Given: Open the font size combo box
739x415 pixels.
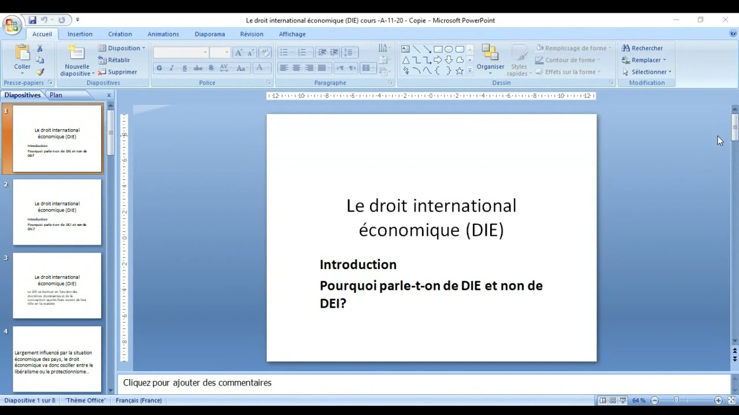Looking at the screenshot, I should click(219, 52).
